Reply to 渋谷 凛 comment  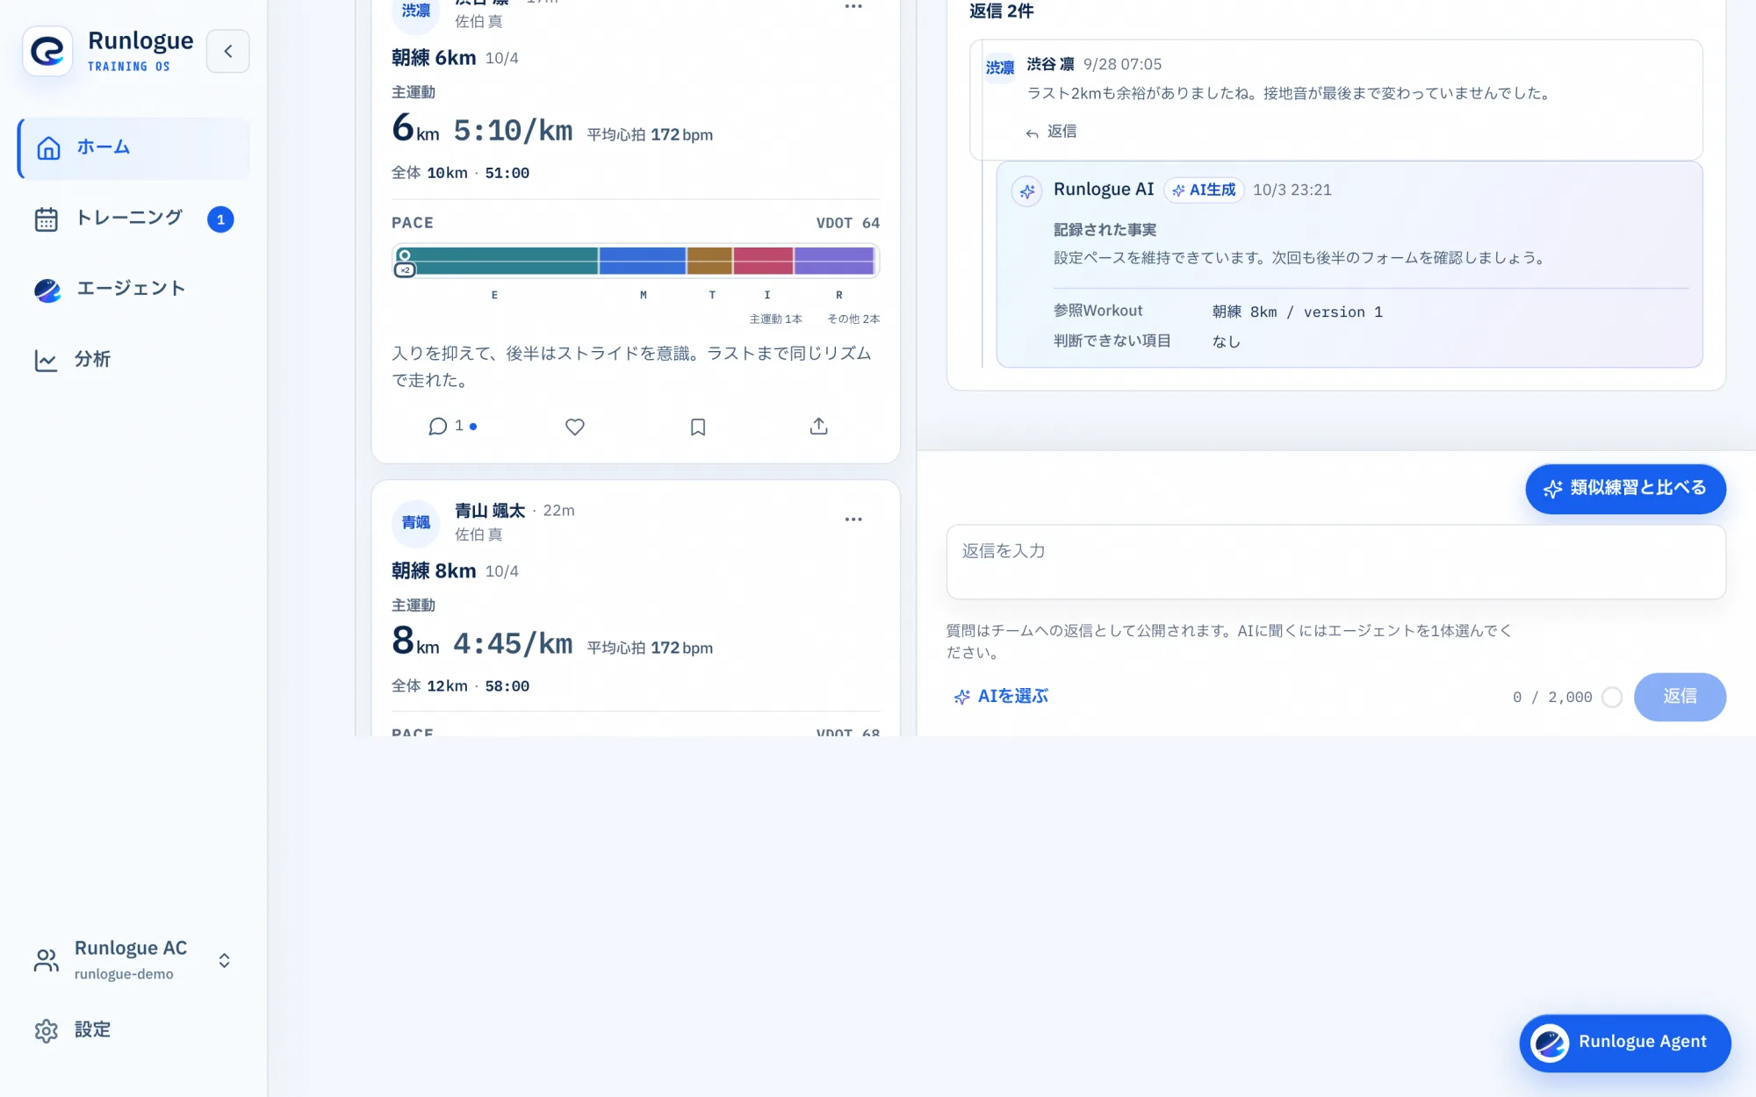click(x=1051, y=132)
